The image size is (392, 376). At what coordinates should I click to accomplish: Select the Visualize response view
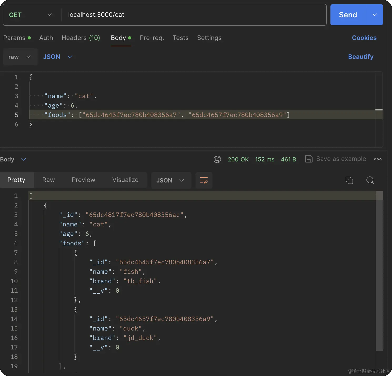[x=125, y=180]
